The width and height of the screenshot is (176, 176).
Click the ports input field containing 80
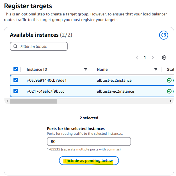pyautogui.click(x=89, y=141)
